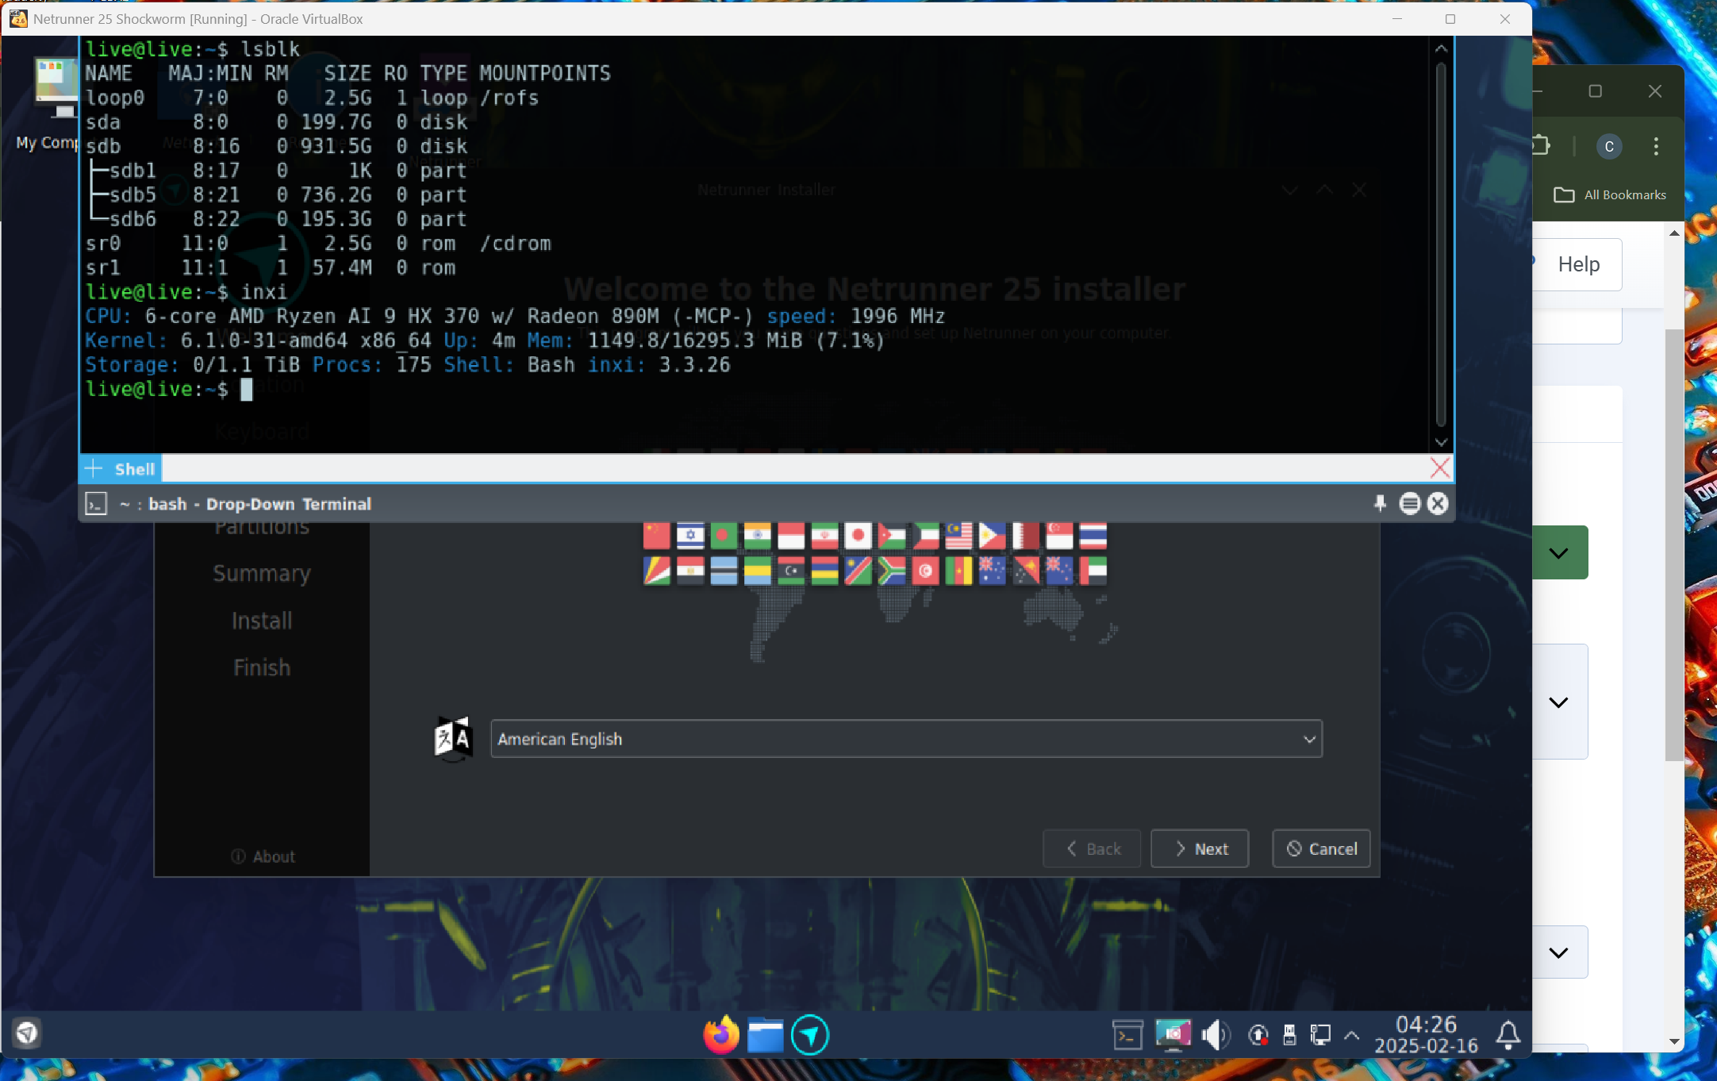Open the About installer link
Viewport: 1717px width, 1081px height.
263,856
